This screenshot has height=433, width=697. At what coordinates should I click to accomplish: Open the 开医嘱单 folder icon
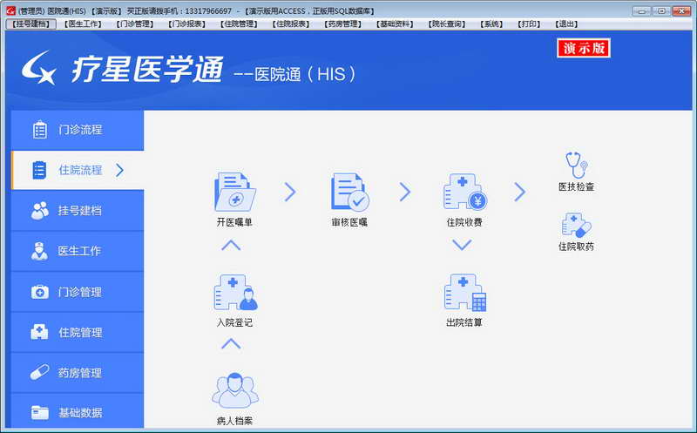tap(234, 192)
